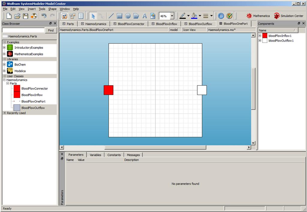Open the Shape menu
This screenshot has height=212, width=307.
(x=52, y=9)
